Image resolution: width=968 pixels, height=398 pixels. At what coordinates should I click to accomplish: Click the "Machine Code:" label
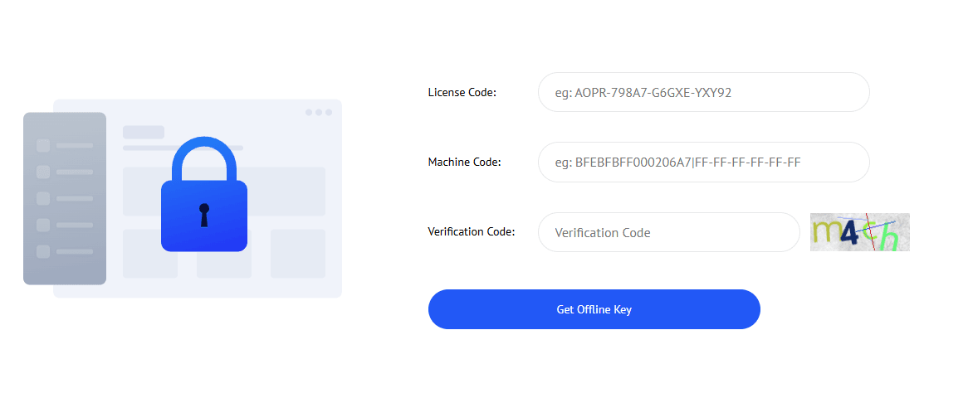(464, 162)
